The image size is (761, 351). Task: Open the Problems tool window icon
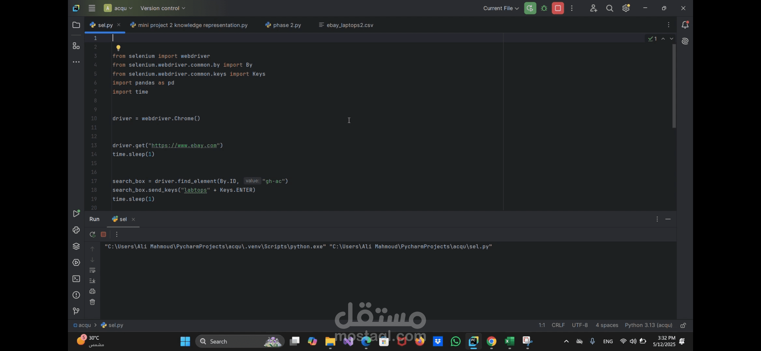pyautogui.click(x=76, y=295)
